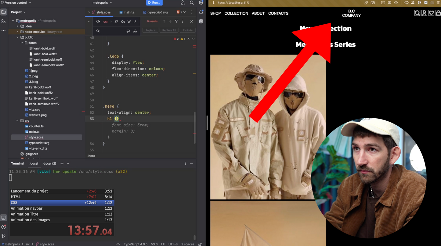Click the Run button in the toolbar

pyautogui.click(x=154, y=3)
